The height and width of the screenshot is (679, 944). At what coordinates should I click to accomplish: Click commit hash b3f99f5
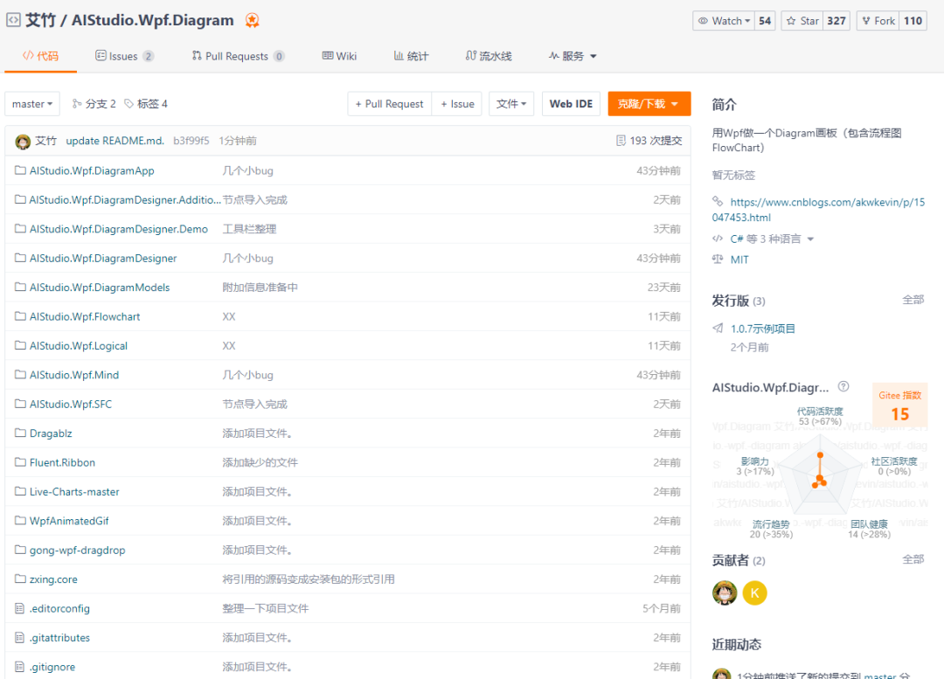pyautogui.click(x=191, y=140)
